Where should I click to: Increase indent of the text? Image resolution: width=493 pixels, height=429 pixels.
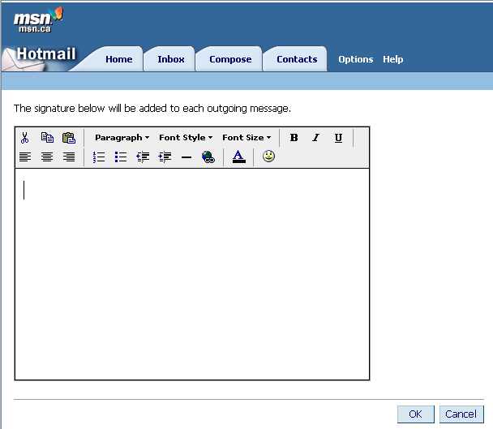click(165, 157)
